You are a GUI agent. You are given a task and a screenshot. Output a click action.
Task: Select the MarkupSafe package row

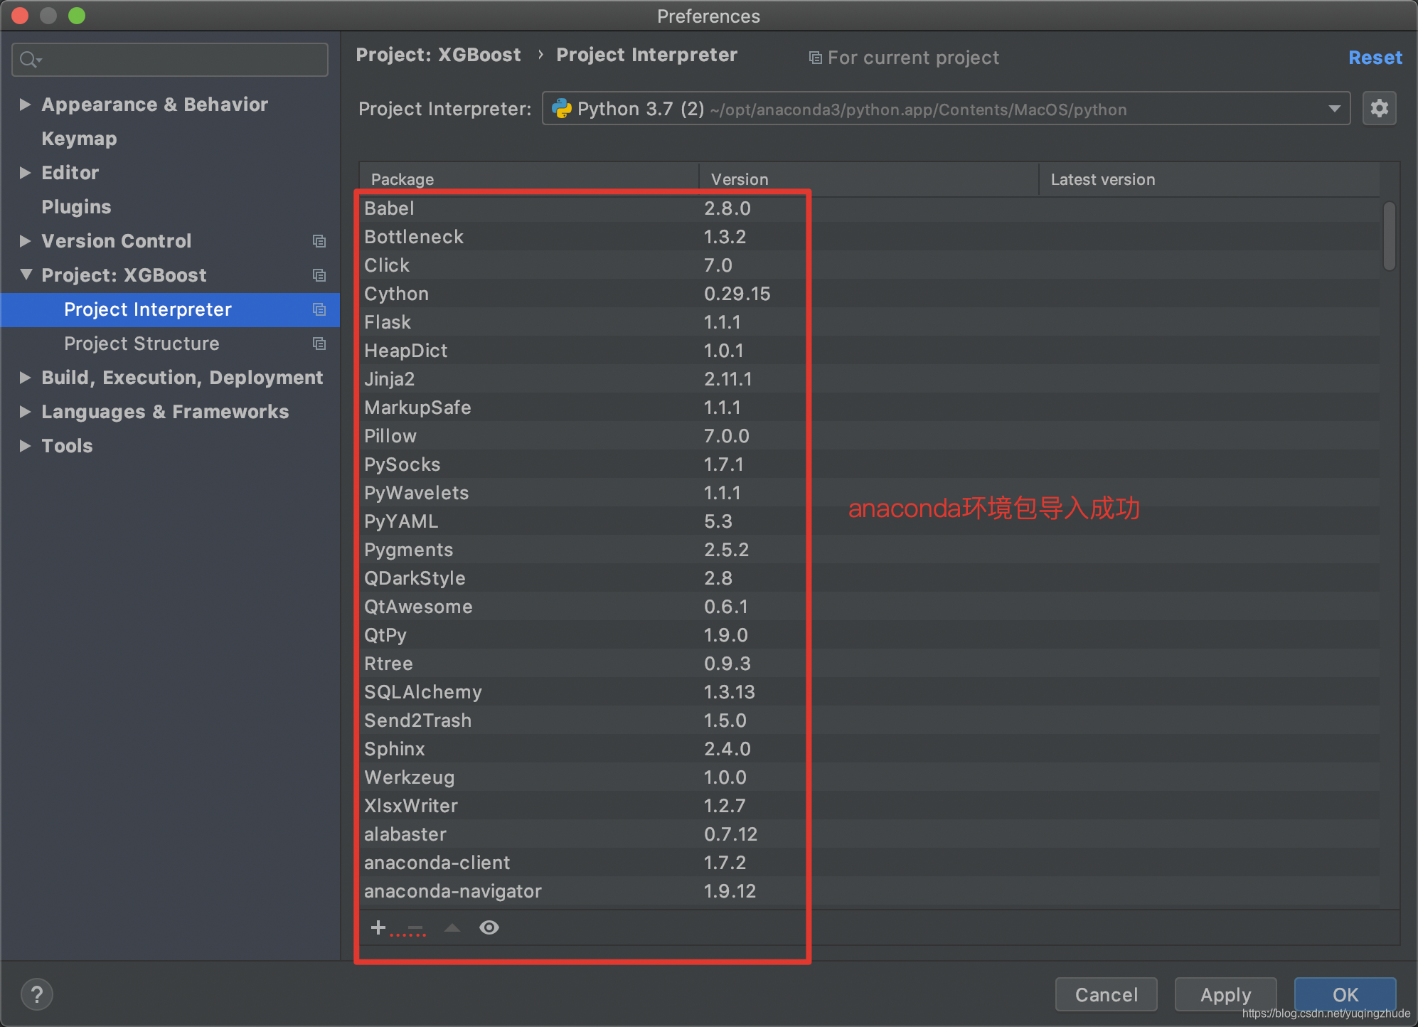tap(869, 408)
